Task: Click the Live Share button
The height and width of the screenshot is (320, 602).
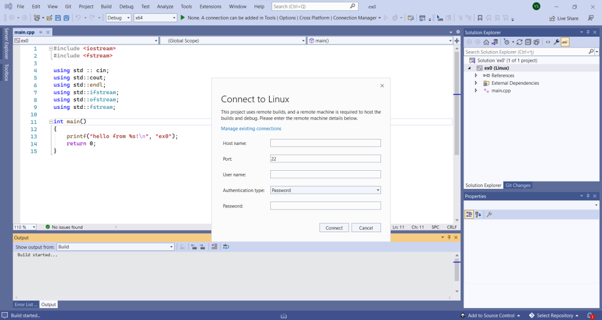Action: point(563,18)
